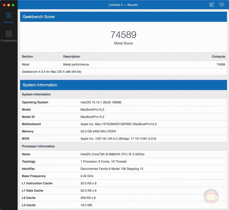Select the Name row with i9-9980HK CPU
This screenshot has width=229, height=210.
[86, 154]
